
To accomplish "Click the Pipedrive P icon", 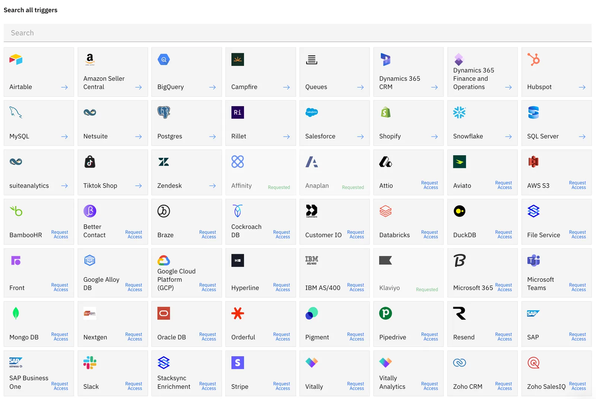I will pos(386,313).
